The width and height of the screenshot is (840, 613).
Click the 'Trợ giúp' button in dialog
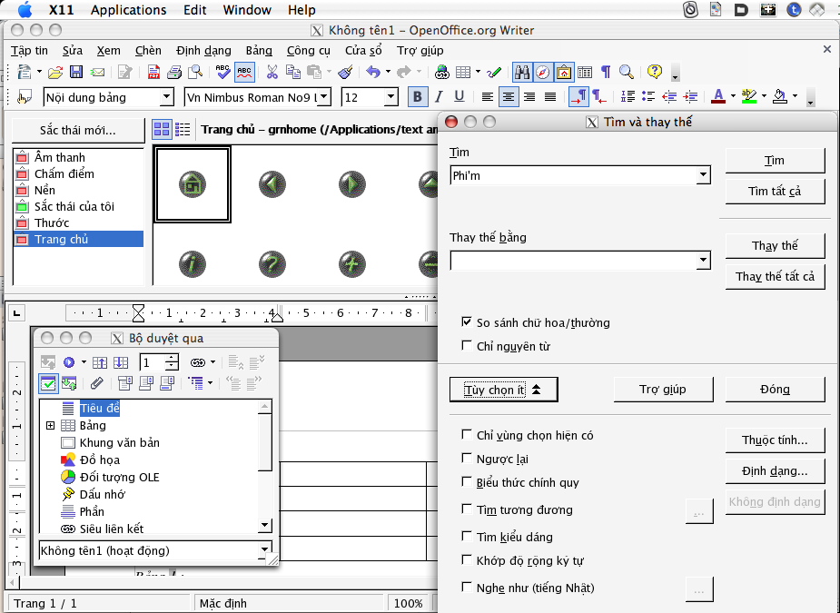point(663,389)
